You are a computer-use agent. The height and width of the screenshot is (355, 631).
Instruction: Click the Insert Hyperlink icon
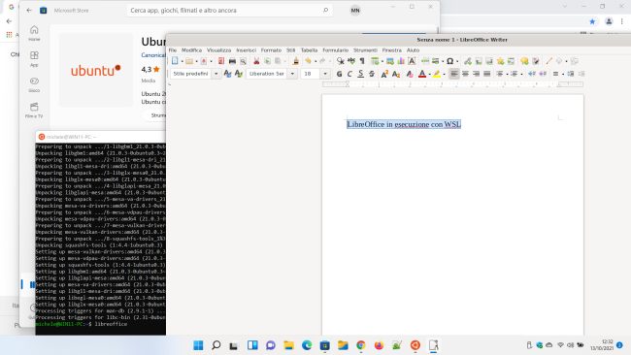coord(468,61)
